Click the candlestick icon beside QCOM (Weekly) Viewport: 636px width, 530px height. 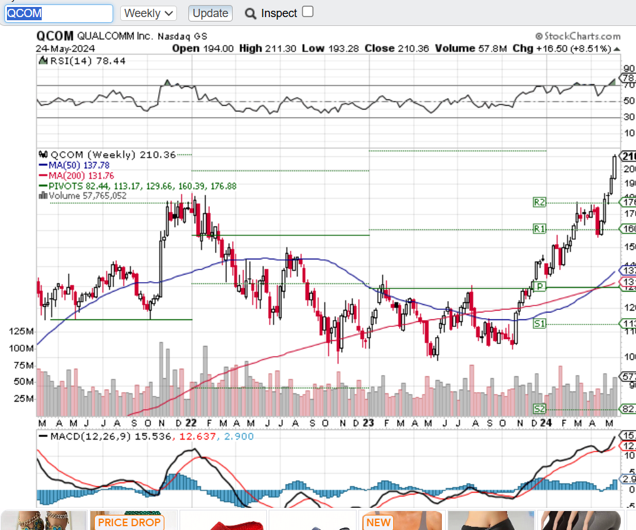(x=42, y=154)
